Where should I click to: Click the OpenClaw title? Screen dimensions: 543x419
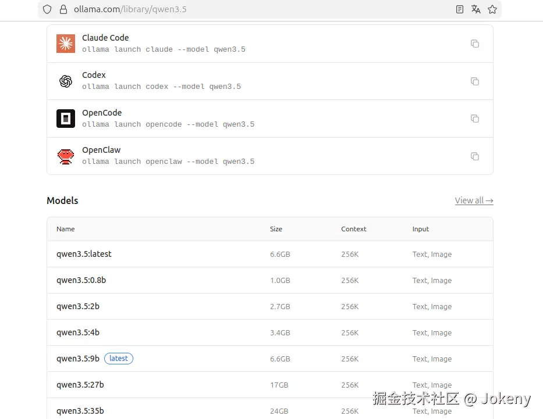[x=101, y=150]
